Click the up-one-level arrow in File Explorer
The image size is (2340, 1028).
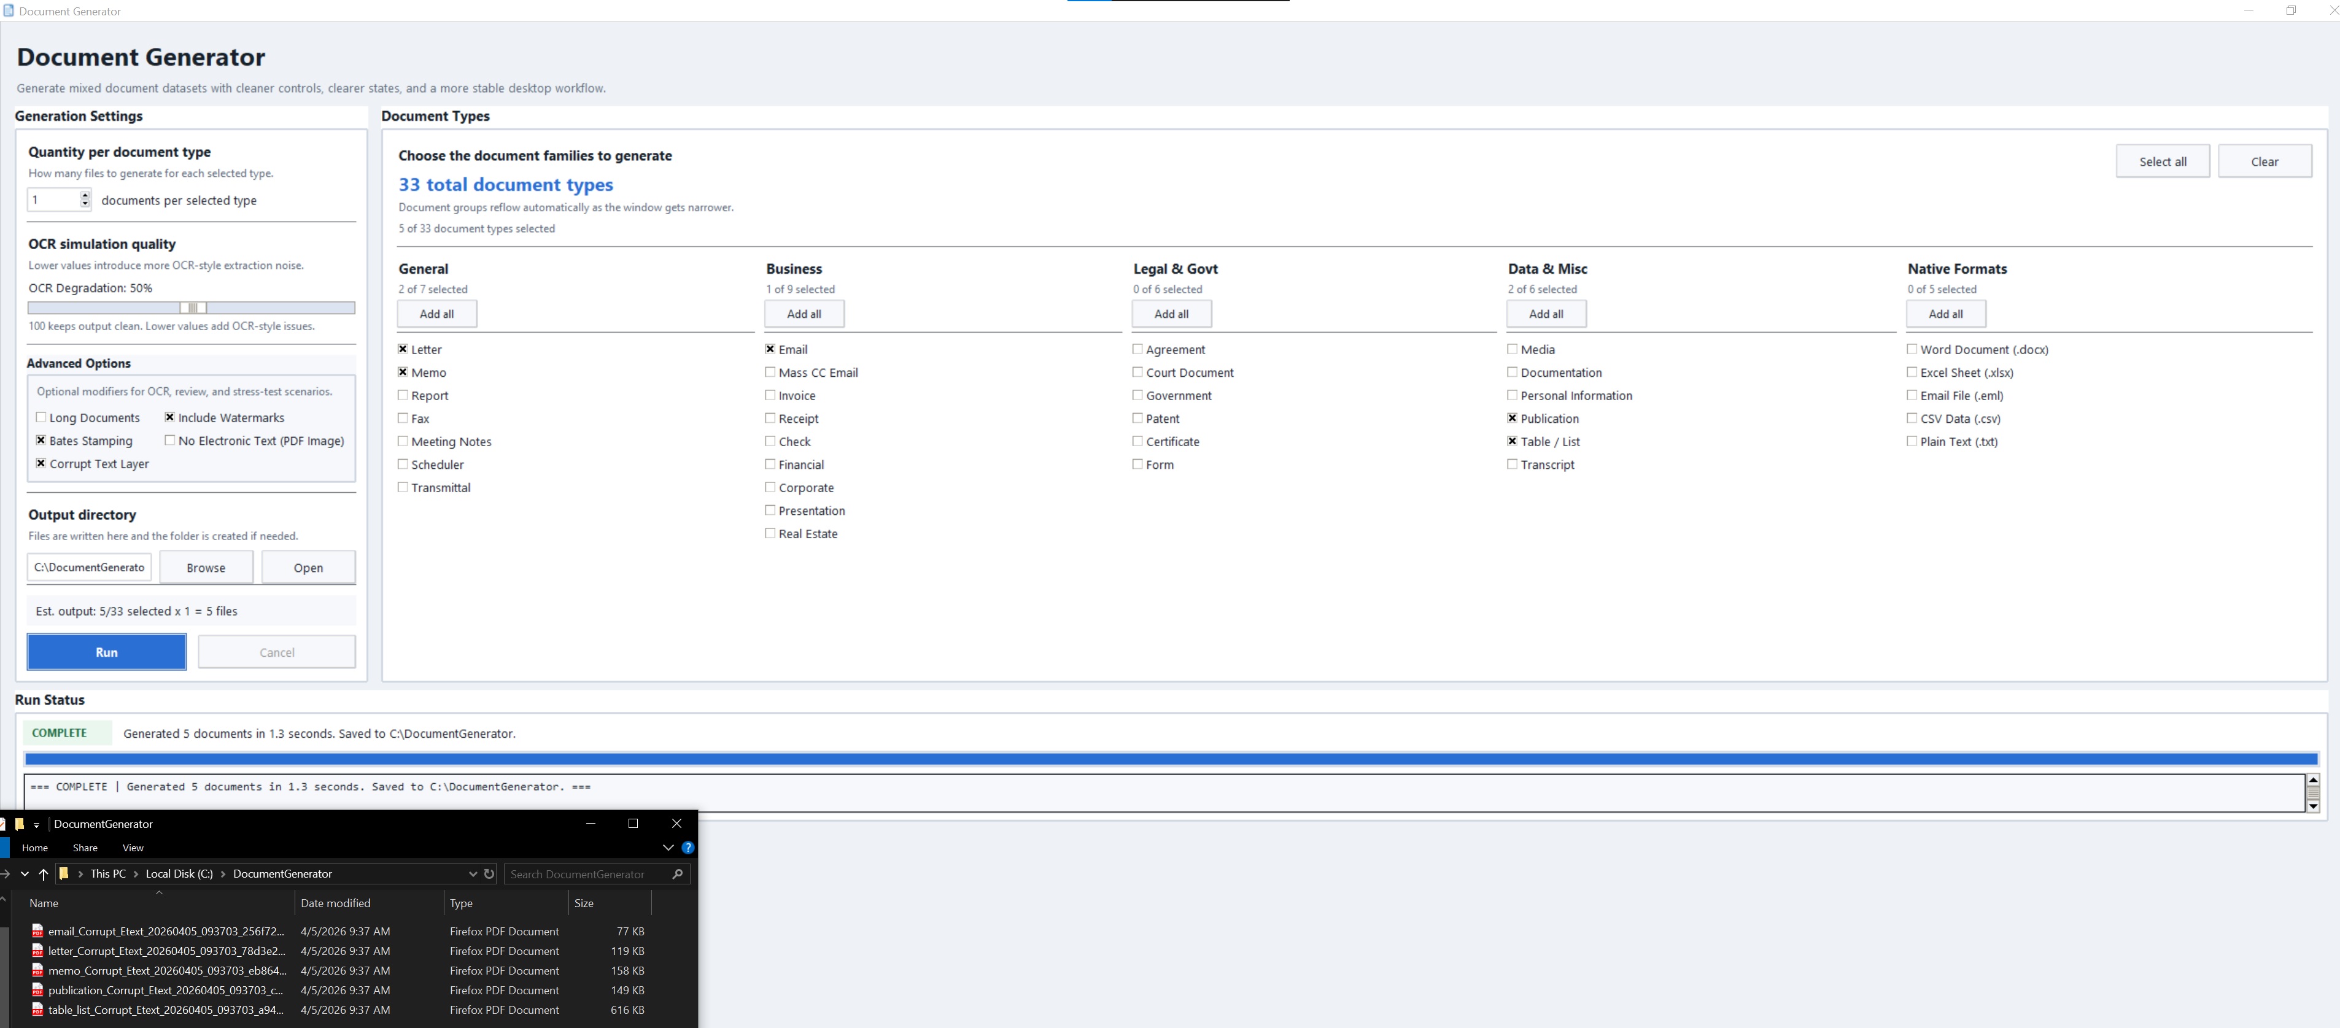44,873
